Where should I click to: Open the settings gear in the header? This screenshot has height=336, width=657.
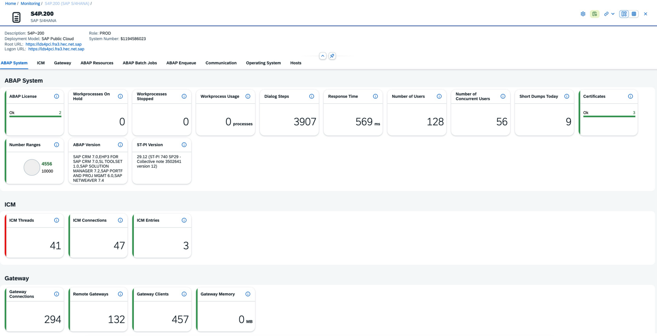point(583,14)
